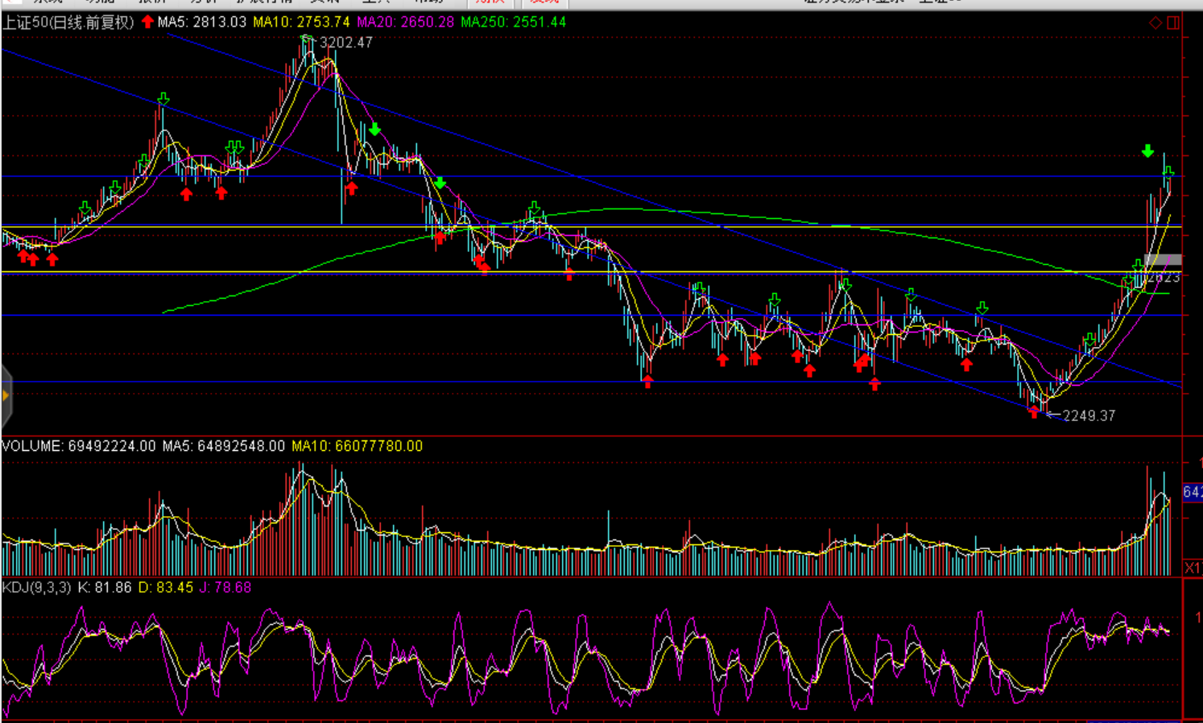Click the solid green sell arrow at far right

point(1147,151)
